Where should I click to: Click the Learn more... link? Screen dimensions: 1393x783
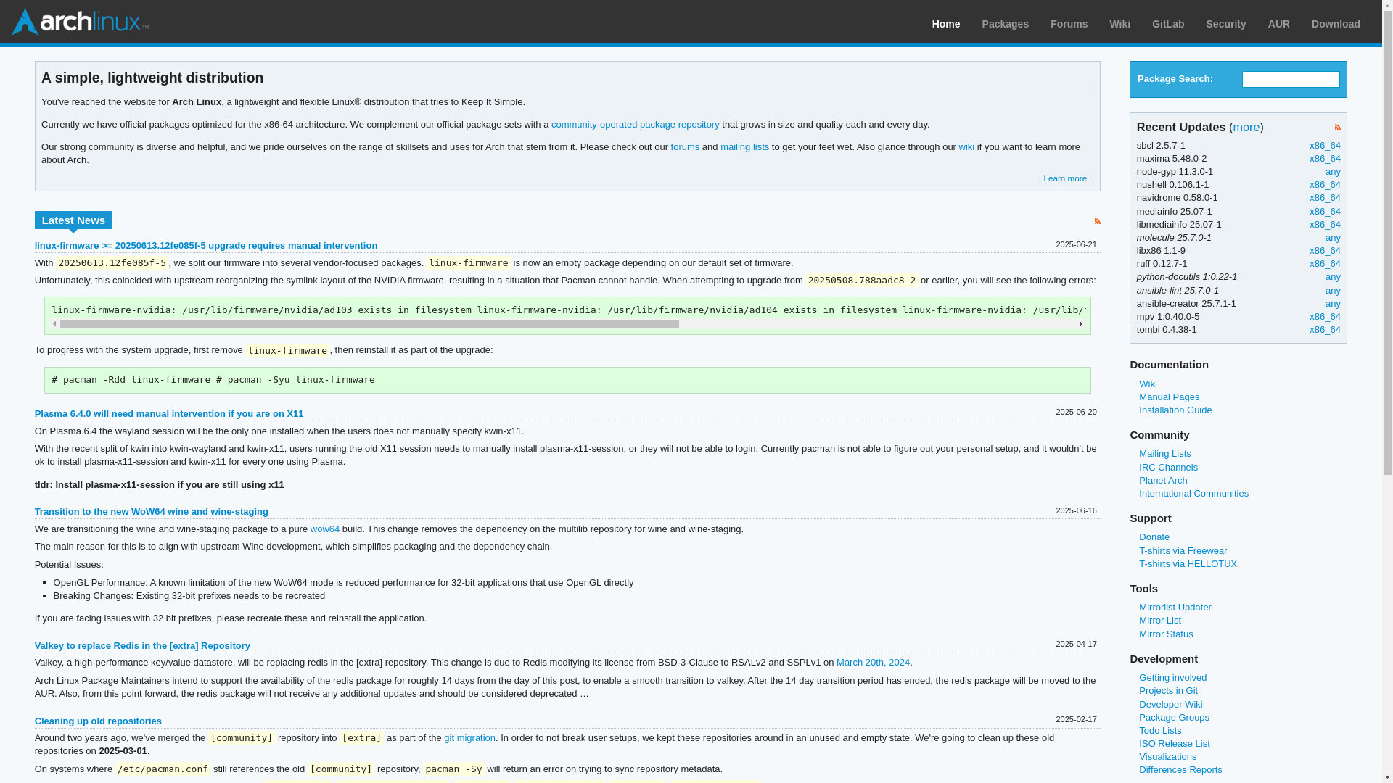(x=1068, y=178)
